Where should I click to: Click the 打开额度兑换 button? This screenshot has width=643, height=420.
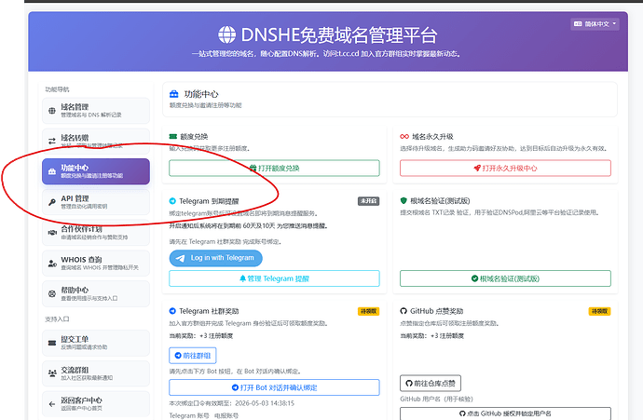point(274,168)
